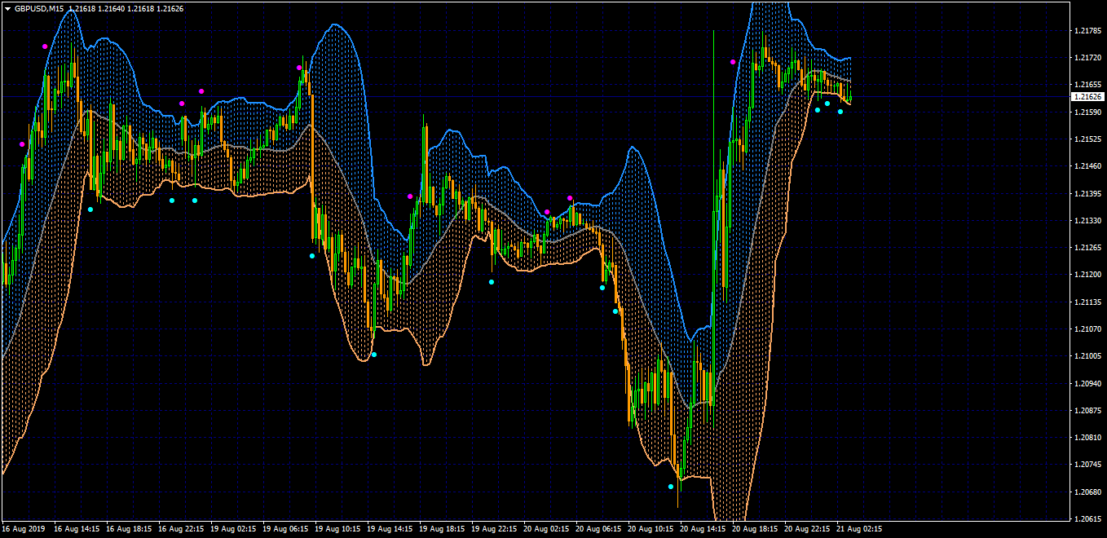Click the 20 Aug 22:15 time label

807,529
